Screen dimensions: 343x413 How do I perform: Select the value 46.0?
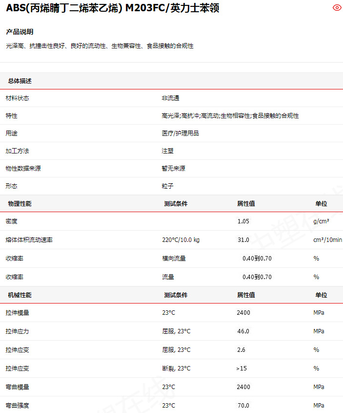[243, 331]
